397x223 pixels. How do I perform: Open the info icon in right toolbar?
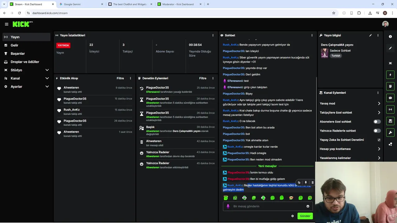point(390,37)
